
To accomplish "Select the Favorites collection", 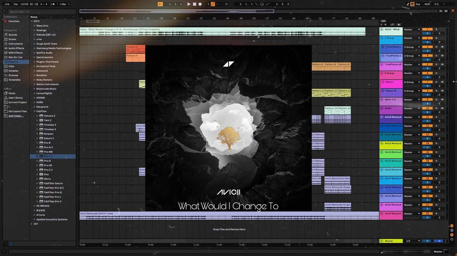I will click(x=14, y=21).
